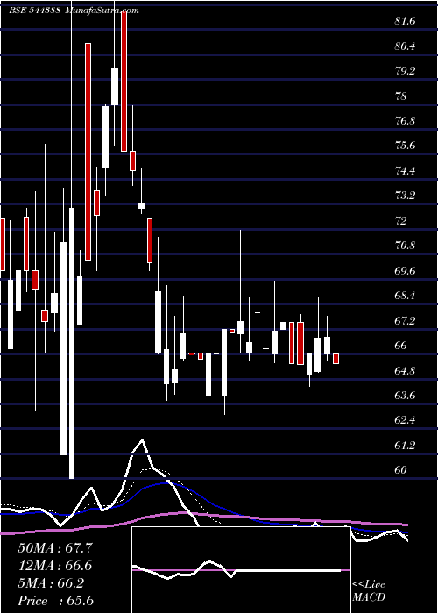The image size is (438, 614).
Task: Click the tallest red candlestick reaching 80.4
Action: click(88, 152)
